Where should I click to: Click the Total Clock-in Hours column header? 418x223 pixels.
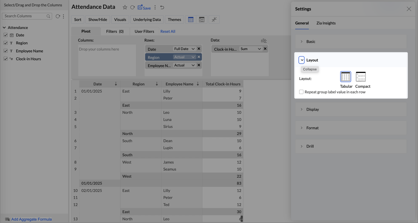[x=223, y=84]
